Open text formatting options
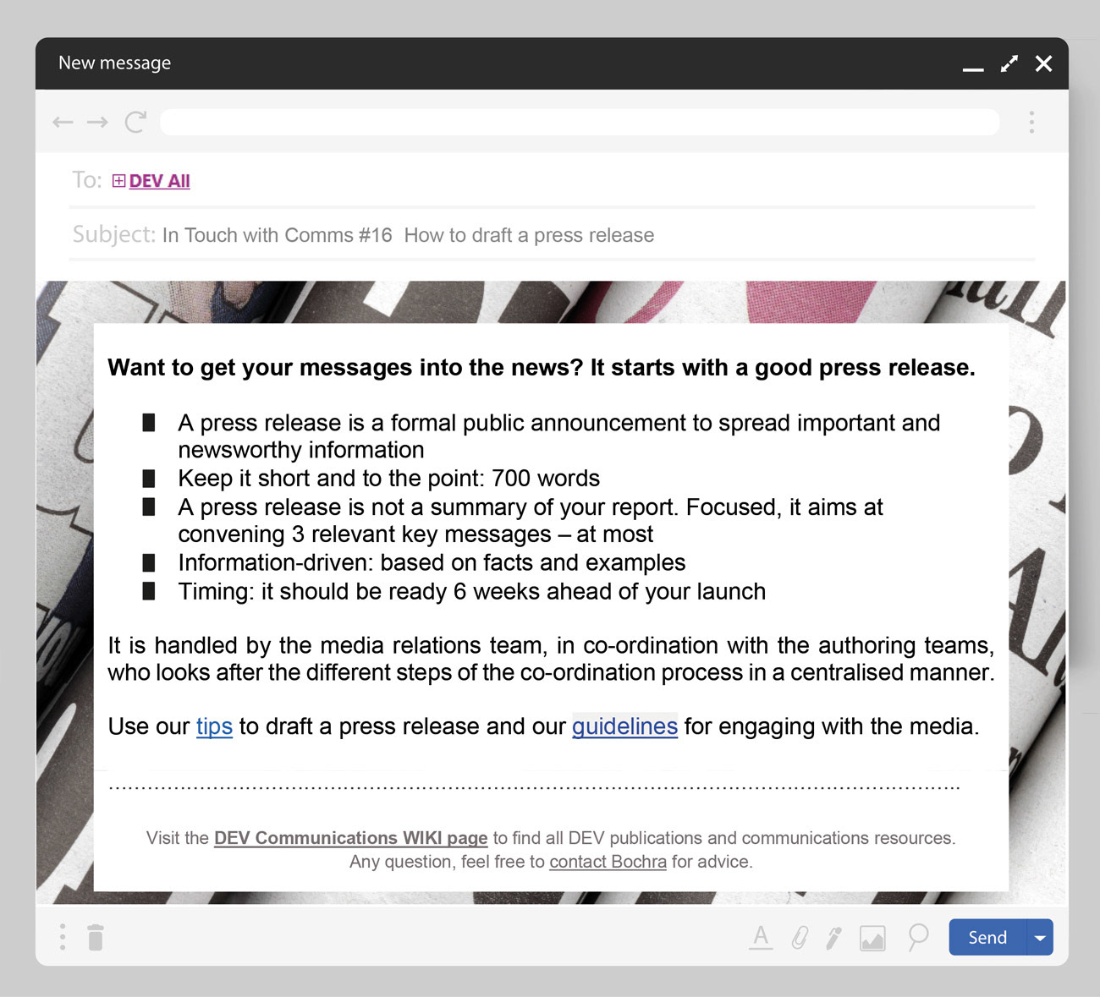1100x997 pixels. tap(761, 937)
